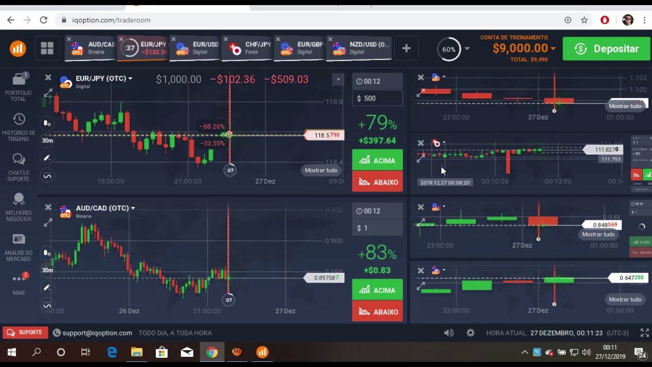Viewport: 652px width, 367px height.
Task: Expand AUD/CAD (OTC) chart to fullscreen
Action: pos(48,223)
